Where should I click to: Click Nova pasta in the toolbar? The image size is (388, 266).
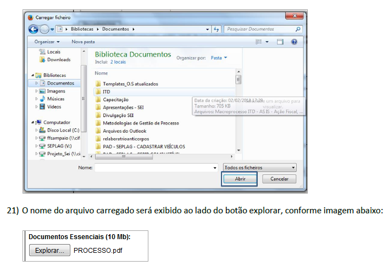tap(83, 42)
